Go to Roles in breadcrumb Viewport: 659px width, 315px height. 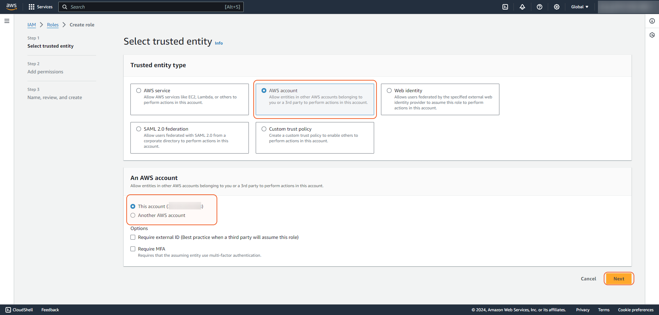pos(53,25)
